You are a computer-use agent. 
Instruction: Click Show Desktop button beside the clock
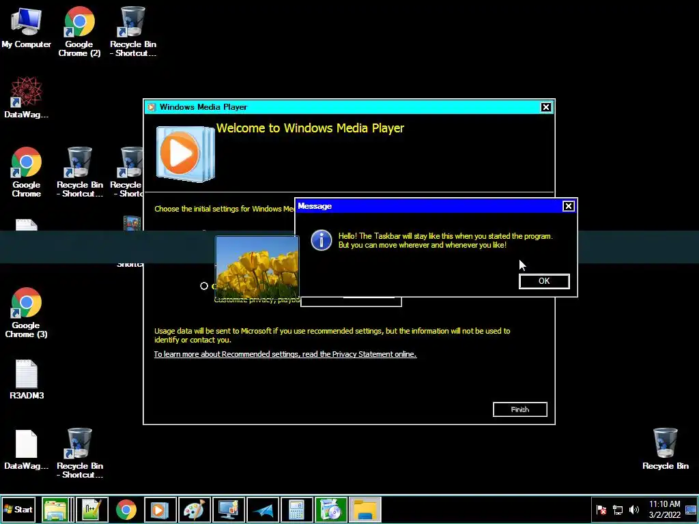coord(691,510)
